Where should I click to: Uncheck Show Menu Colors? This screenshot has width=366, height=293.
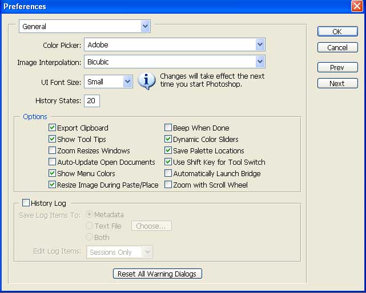tap(52, 173)
